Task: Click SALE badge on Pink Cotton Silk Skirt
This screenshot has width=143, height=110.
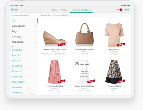Action: point(61,81)
